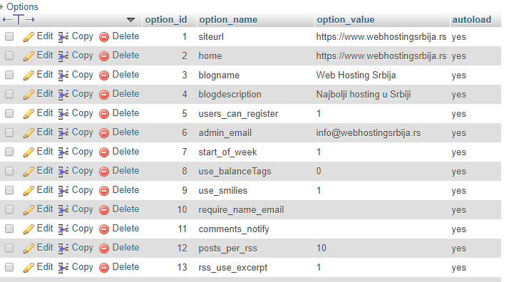509x282 pixels.
Task: Select the checkbox for users_can_register row
Action: pos(9,113)
